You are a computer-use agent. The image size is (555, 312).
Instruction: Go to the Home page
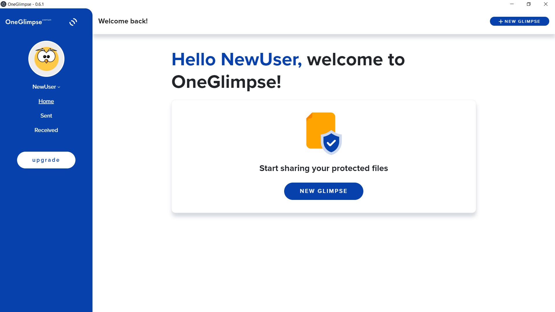46,101
